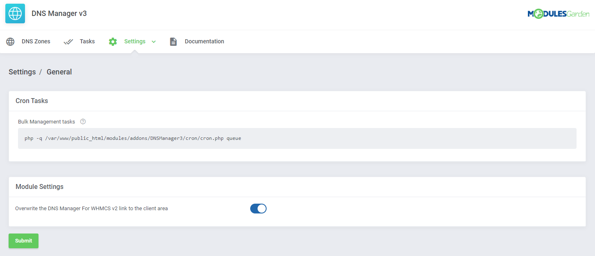Toggle Overwrite DNS Manager v2 link switch
Screen dimensions: 595x256
click(x=258, y=209)
